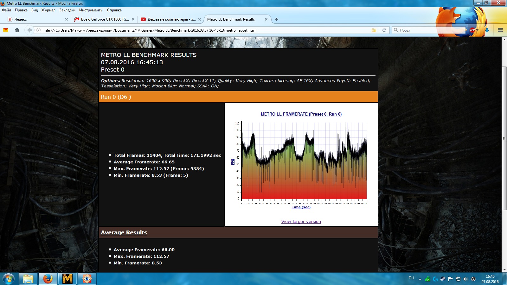Open the folder icon in address bar
Viewport: 507px width, 285px height.
point(374,30)
